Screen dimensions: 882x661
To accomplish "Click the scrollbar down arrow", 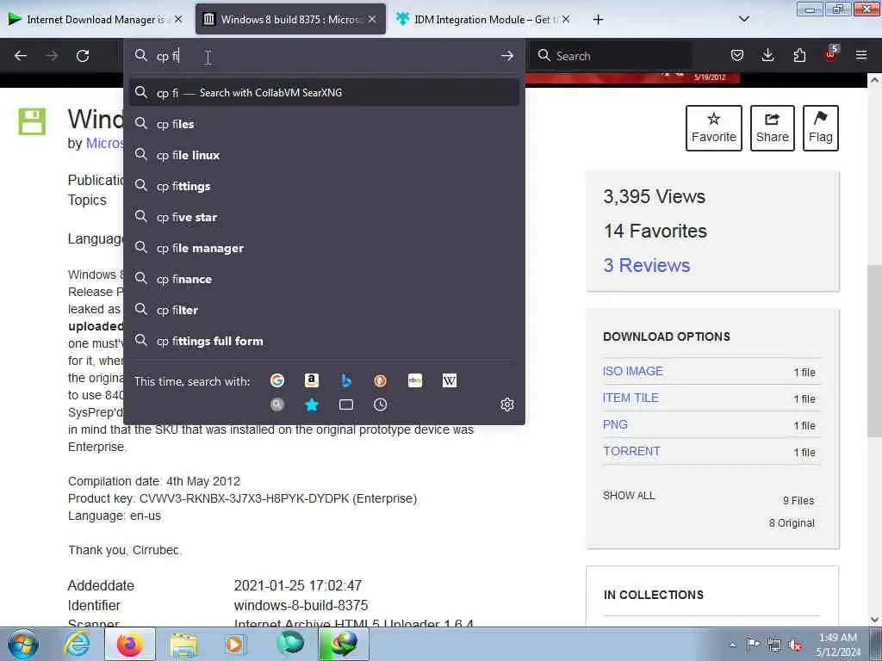I will pyautogui.click(x=874, y=620).
